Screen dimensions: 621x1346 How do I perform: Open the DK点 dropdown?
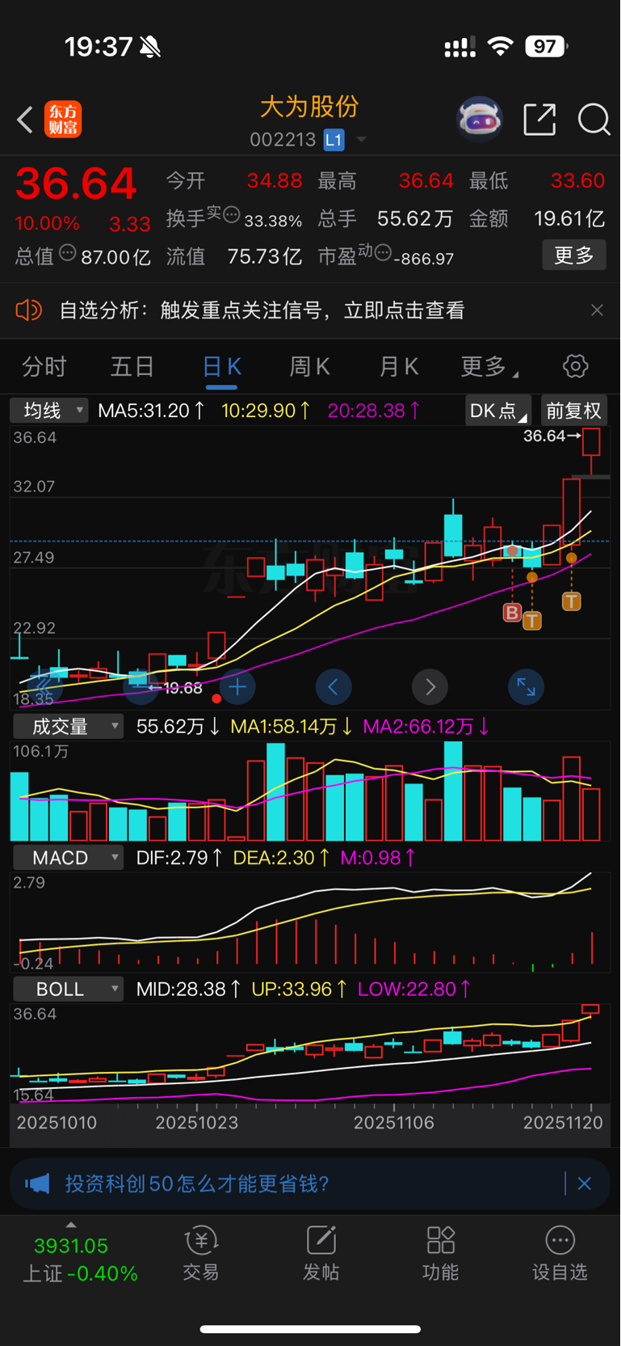click(x=497, y=411)
